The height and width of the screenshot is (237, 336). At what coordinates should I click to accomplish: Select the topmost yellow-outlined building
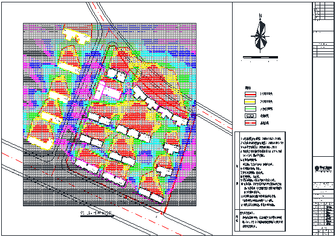(x=77, y=36)
